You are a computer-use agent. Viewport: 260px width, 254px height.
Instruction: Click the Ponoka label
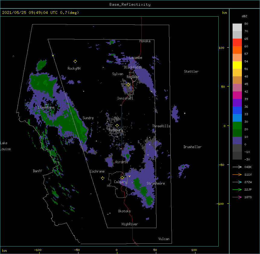[145, 41]
